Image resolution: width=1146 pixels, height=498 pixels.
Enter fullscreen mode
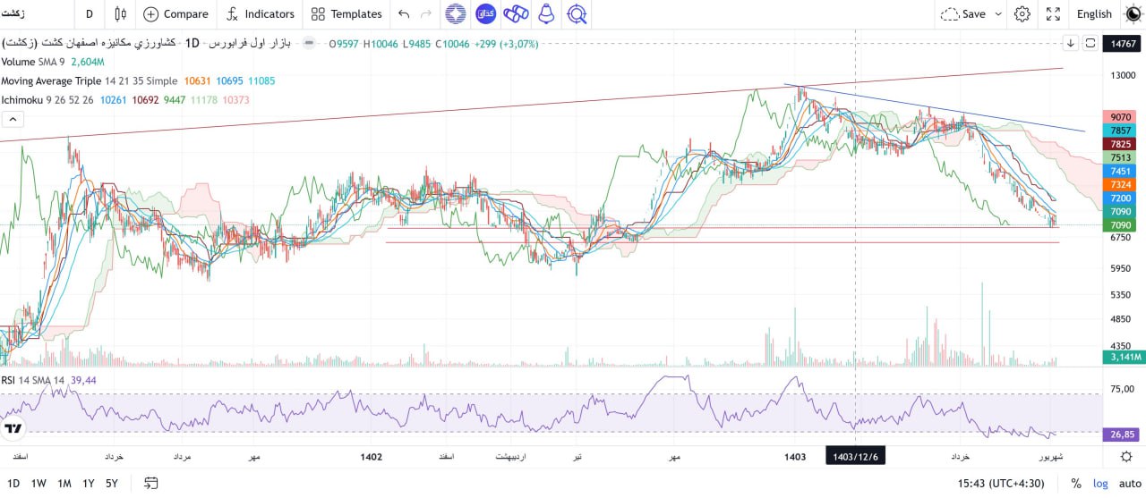point(1054,13)
